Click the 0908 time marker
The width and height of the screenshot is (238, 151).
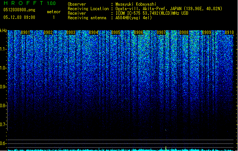click(184, 32)
